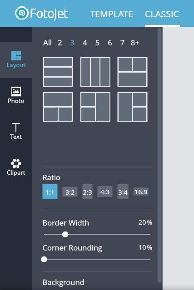This screenshot has width=194, height=290.
Task: Switch to the TEMPLATE tab
Action: tap(111, 14)
